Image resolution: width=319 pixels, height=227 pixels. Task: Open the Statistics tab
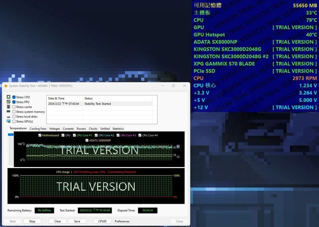pyautogui.click(x=118, y=128)
